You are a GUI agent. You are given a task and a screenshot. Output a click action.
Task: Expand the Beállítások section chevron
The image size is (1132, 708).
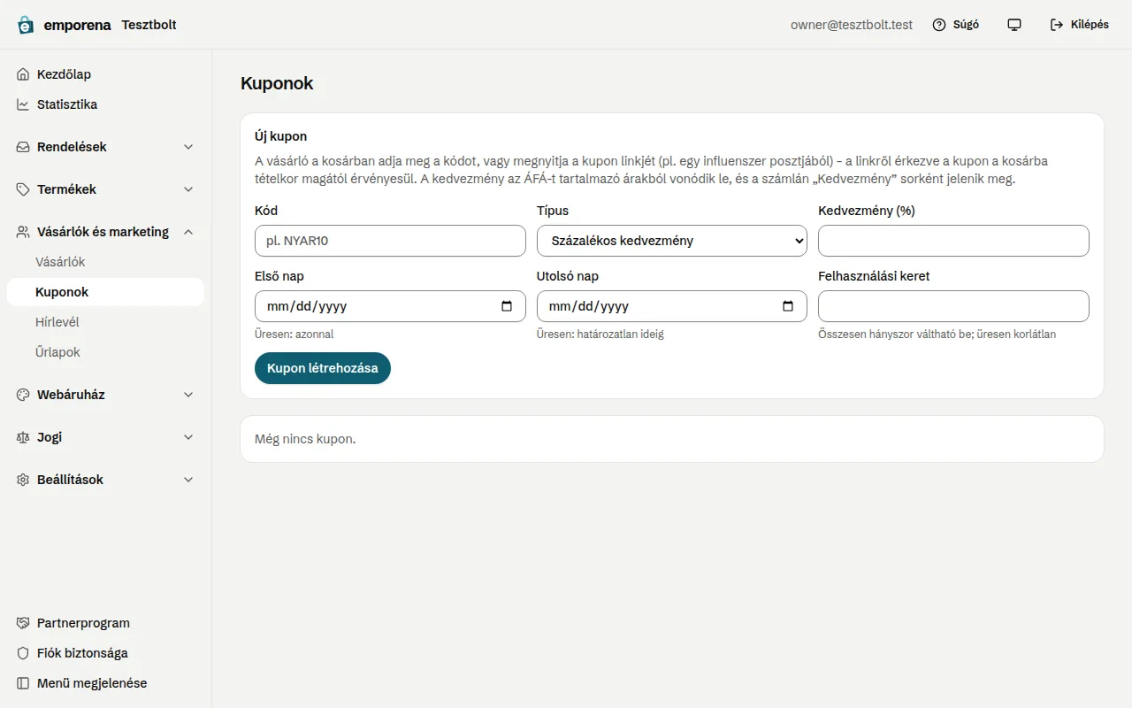188,480
